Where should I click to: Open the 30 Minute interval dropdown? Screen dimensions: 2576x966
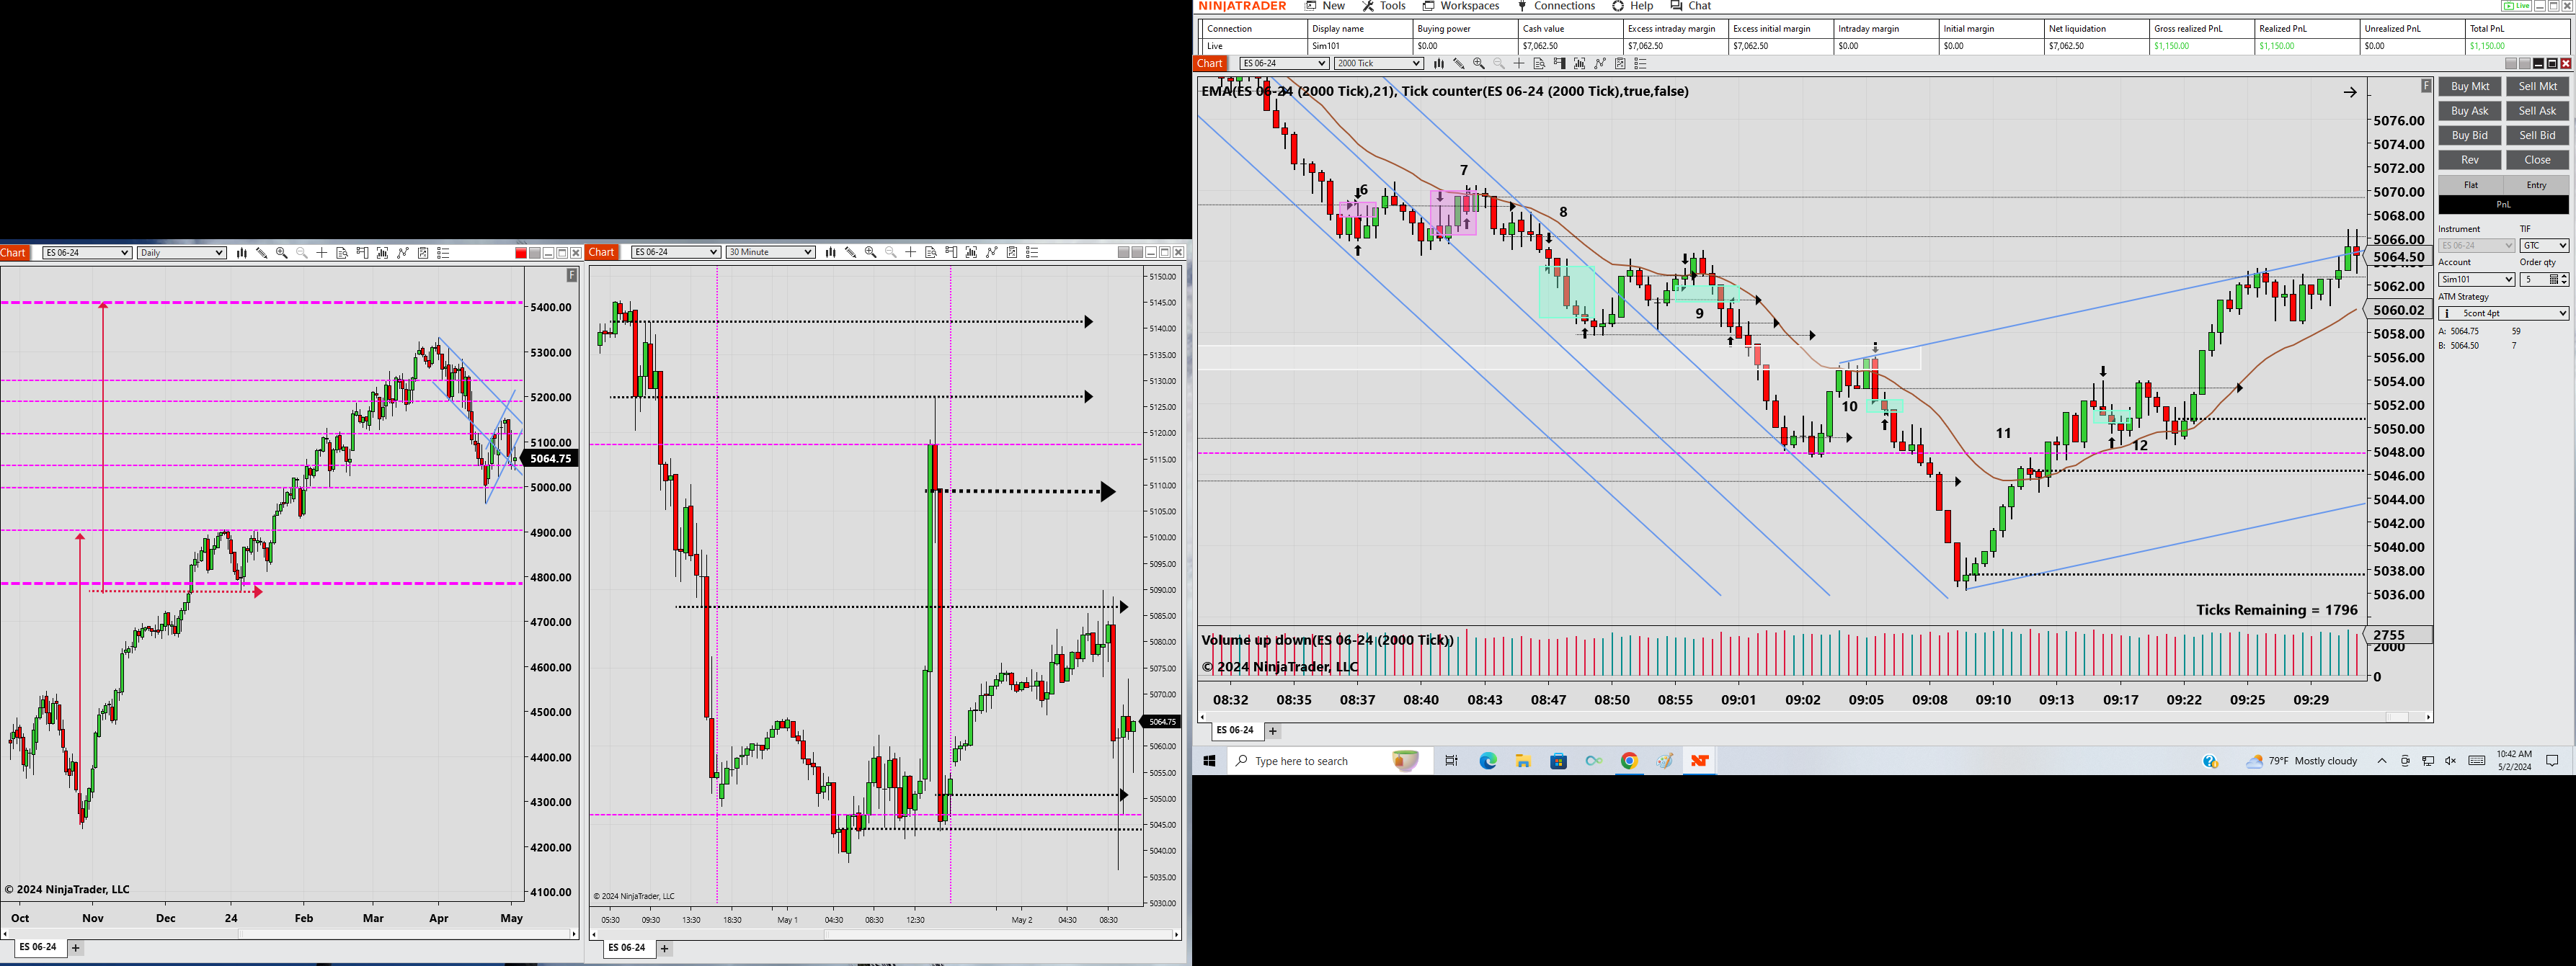click(770, 253)
